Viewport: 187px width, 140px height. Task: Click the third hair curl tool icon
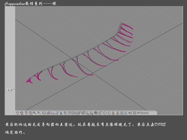tap(26, 113)
